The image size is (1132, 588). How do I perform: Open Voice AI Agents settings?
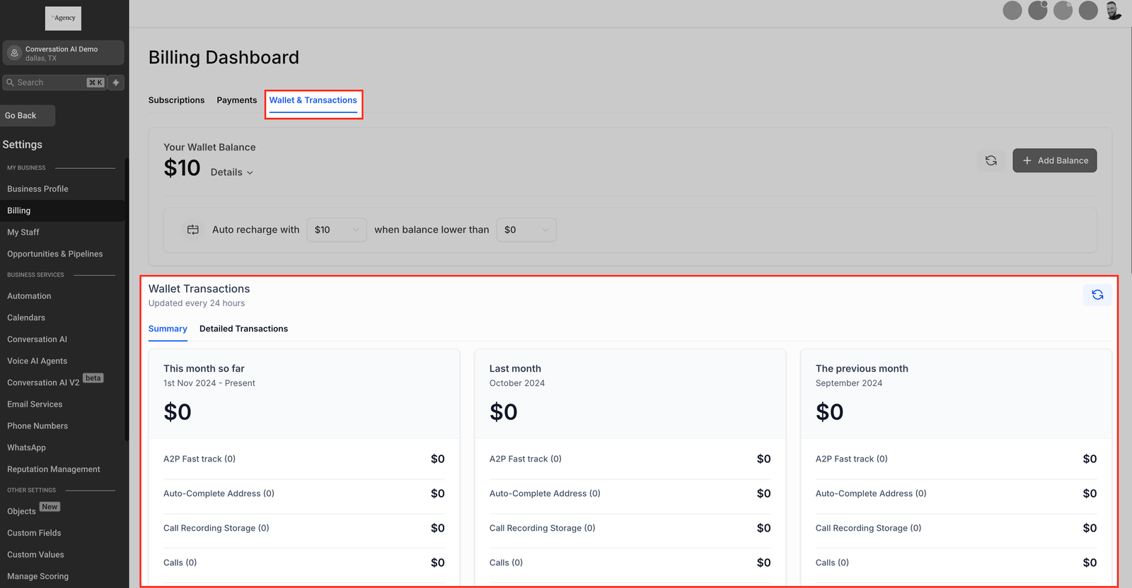click(x=37, y=361)
